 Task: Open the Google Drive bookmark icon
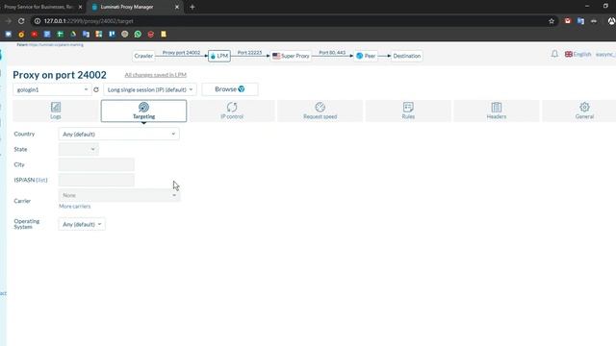(x=73, y=35)
